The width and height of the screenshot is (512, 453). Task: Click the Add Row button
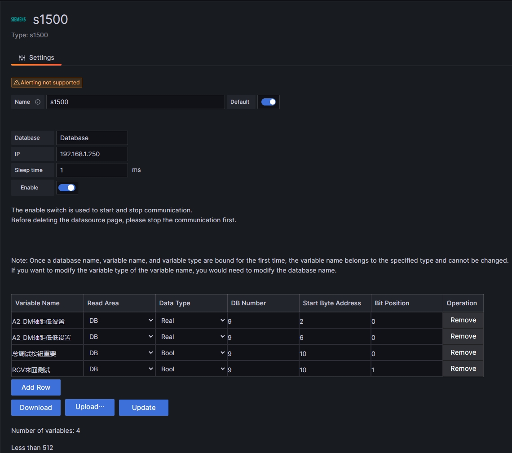pos(36,387)
